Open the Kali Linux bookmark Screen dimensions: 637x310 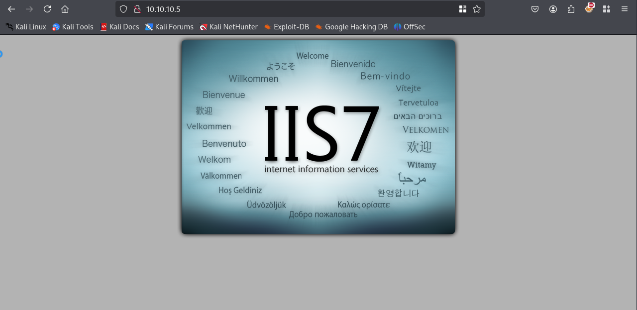(25, 27)
